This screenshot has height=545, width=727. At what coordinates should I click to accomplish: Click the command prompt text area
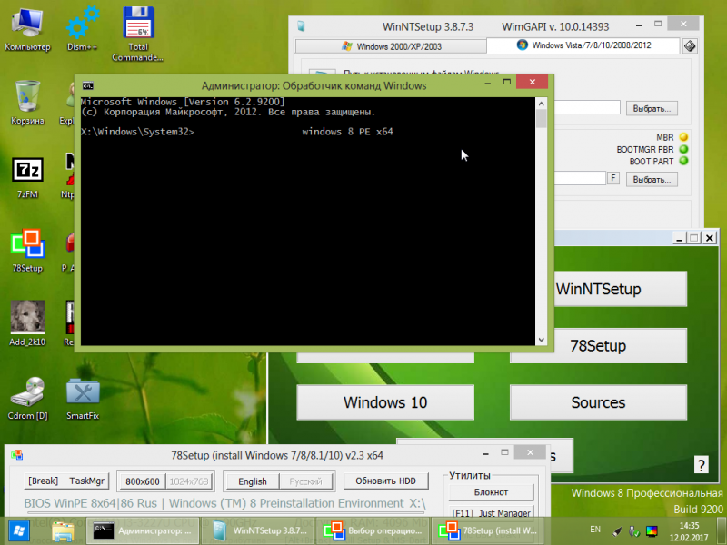click(x=308, y=221)
